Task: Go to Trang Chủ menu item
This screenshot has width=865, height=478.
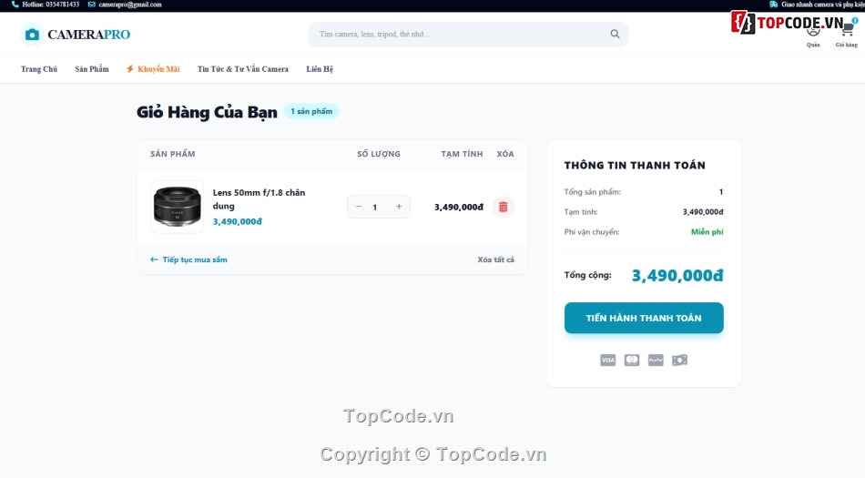Action: pyautogui.click(x=38, y=69)
